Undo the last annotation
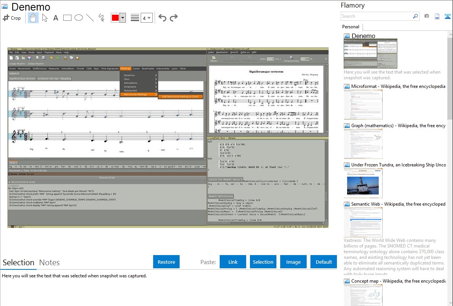This screenshot has height=306, width=453. (x=162, y=18)
